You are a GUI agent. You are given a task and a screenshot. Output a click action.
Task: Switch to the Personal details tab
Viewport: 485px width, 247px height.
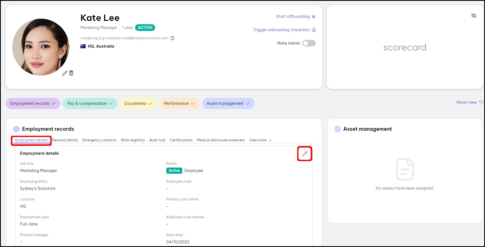65,140
